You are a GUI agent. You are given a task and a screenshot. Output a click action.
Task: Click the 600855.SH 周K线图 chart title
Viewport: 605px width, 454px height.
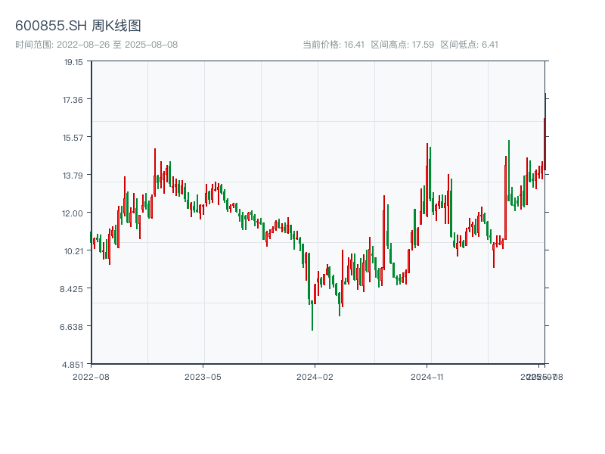(78, 26)
